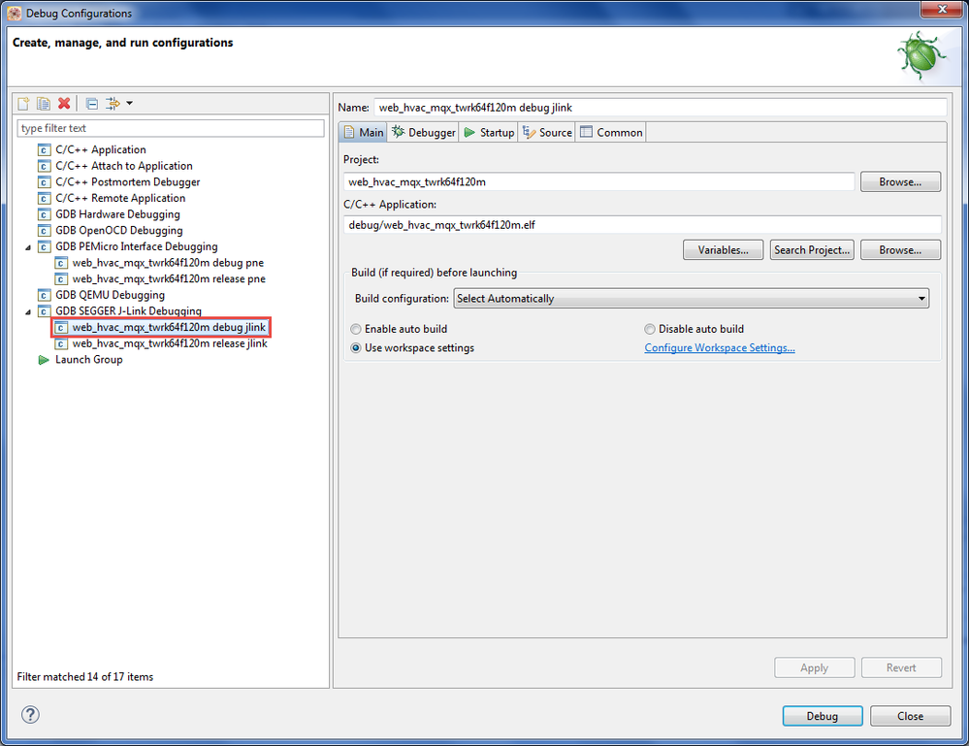Open the Build configuration dropdown

tap(691, 299)
